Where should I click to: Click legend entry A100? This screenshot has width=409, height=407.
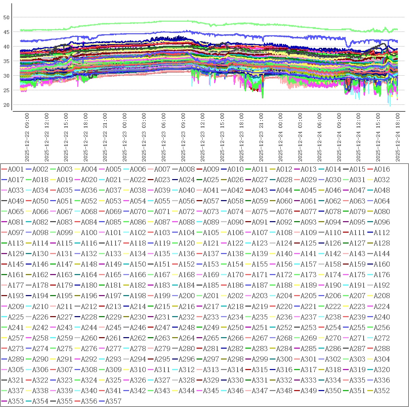89,233
